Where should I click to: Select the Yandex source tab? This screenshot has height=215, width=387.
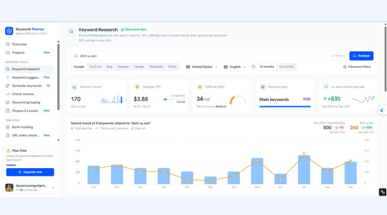click(139, 67)
